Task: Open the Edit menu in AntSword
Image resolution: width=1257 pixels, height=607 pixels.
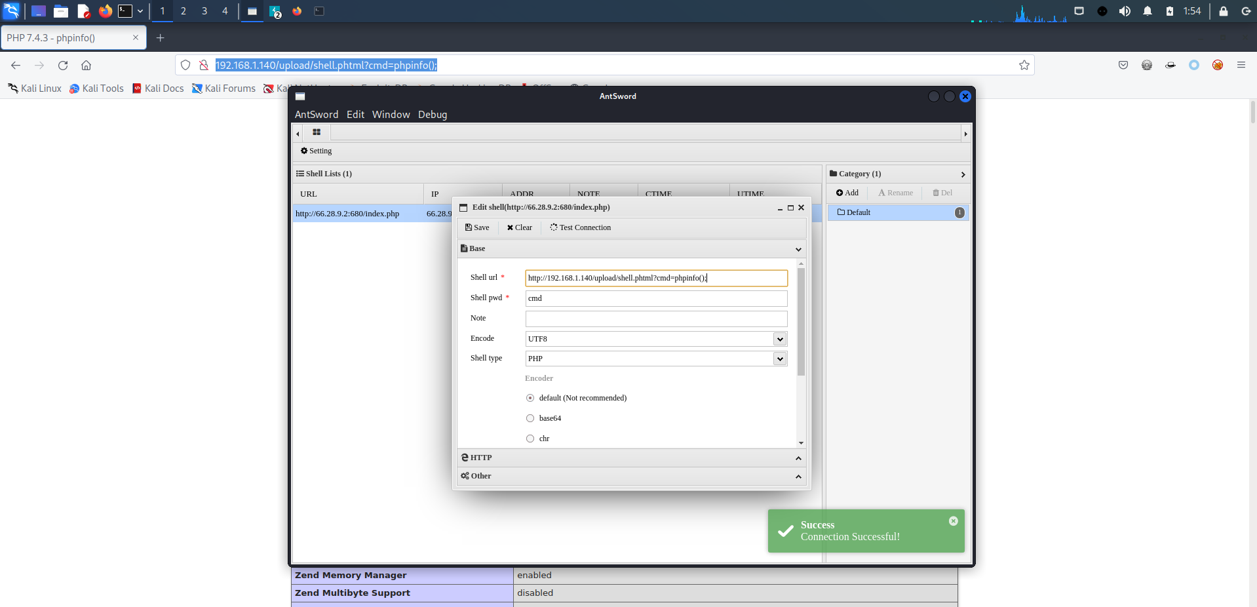Action: coord(356,114)
